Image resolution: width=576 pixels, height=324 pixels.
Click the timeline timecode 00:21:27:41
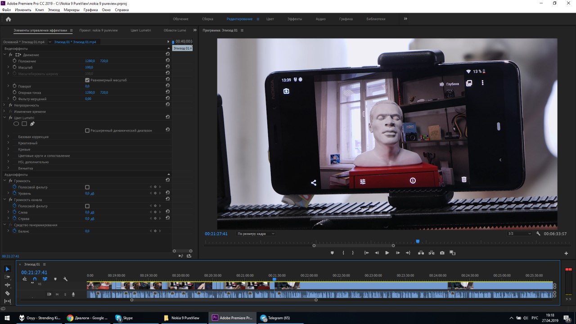click(x=34, y=272)
